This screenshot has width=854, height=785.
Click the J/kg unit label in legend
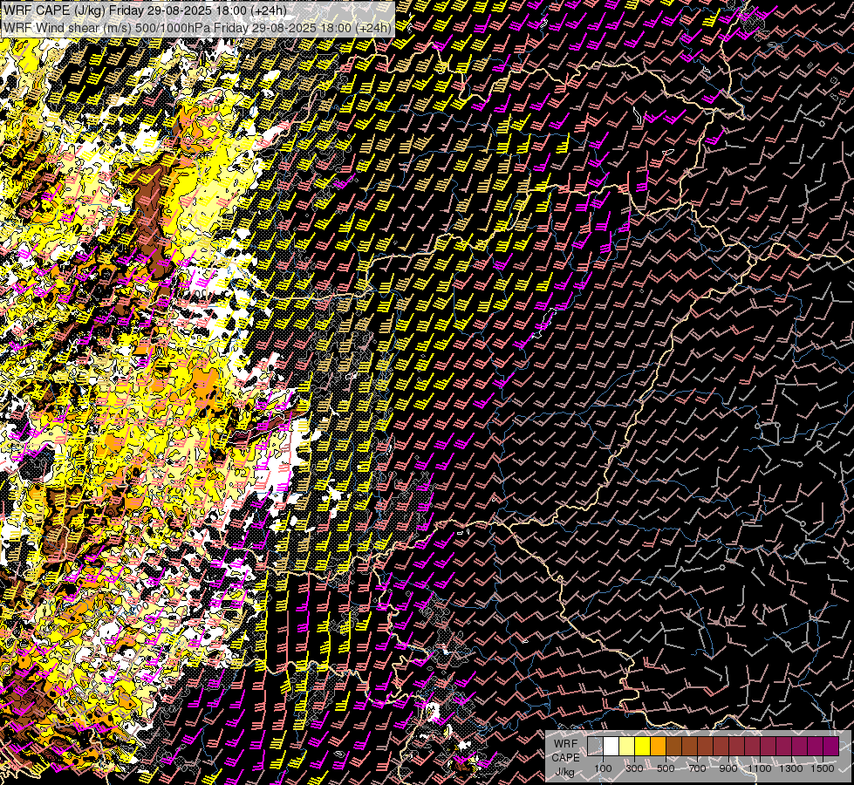click(565, 771)
